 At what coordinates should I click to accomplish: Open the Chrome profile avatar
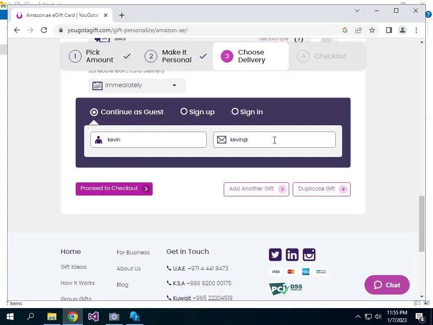point(403,30)
